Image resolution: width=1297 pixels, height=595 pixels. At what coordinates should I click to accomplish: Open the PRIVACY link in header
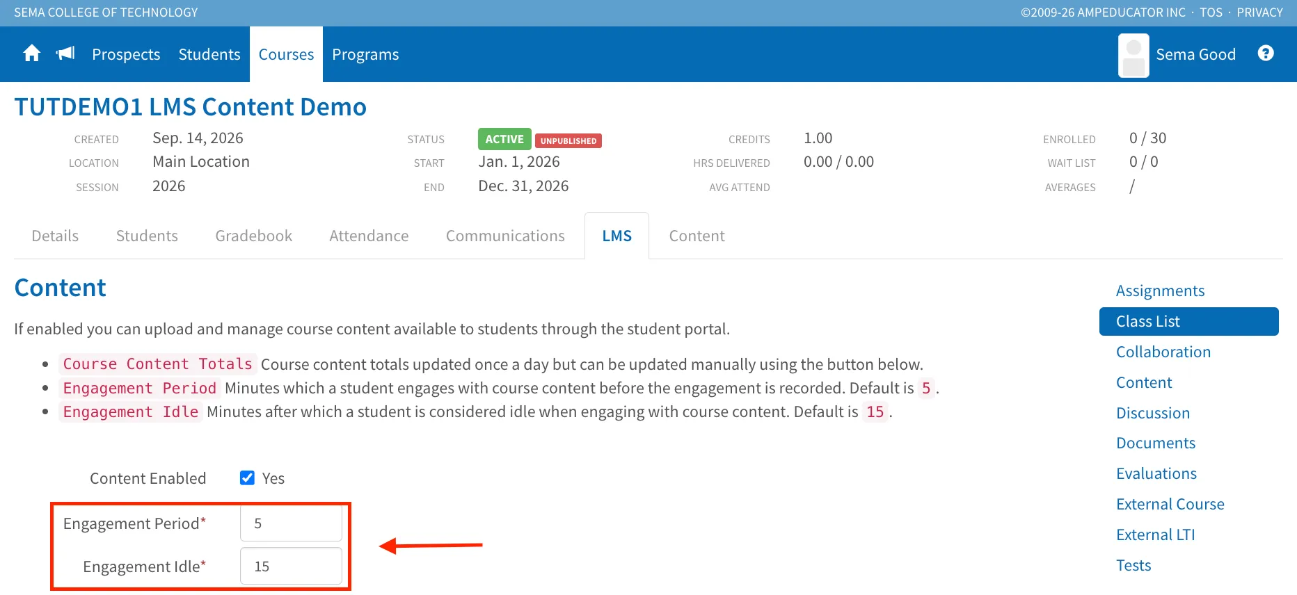(x=1259, y=13)
